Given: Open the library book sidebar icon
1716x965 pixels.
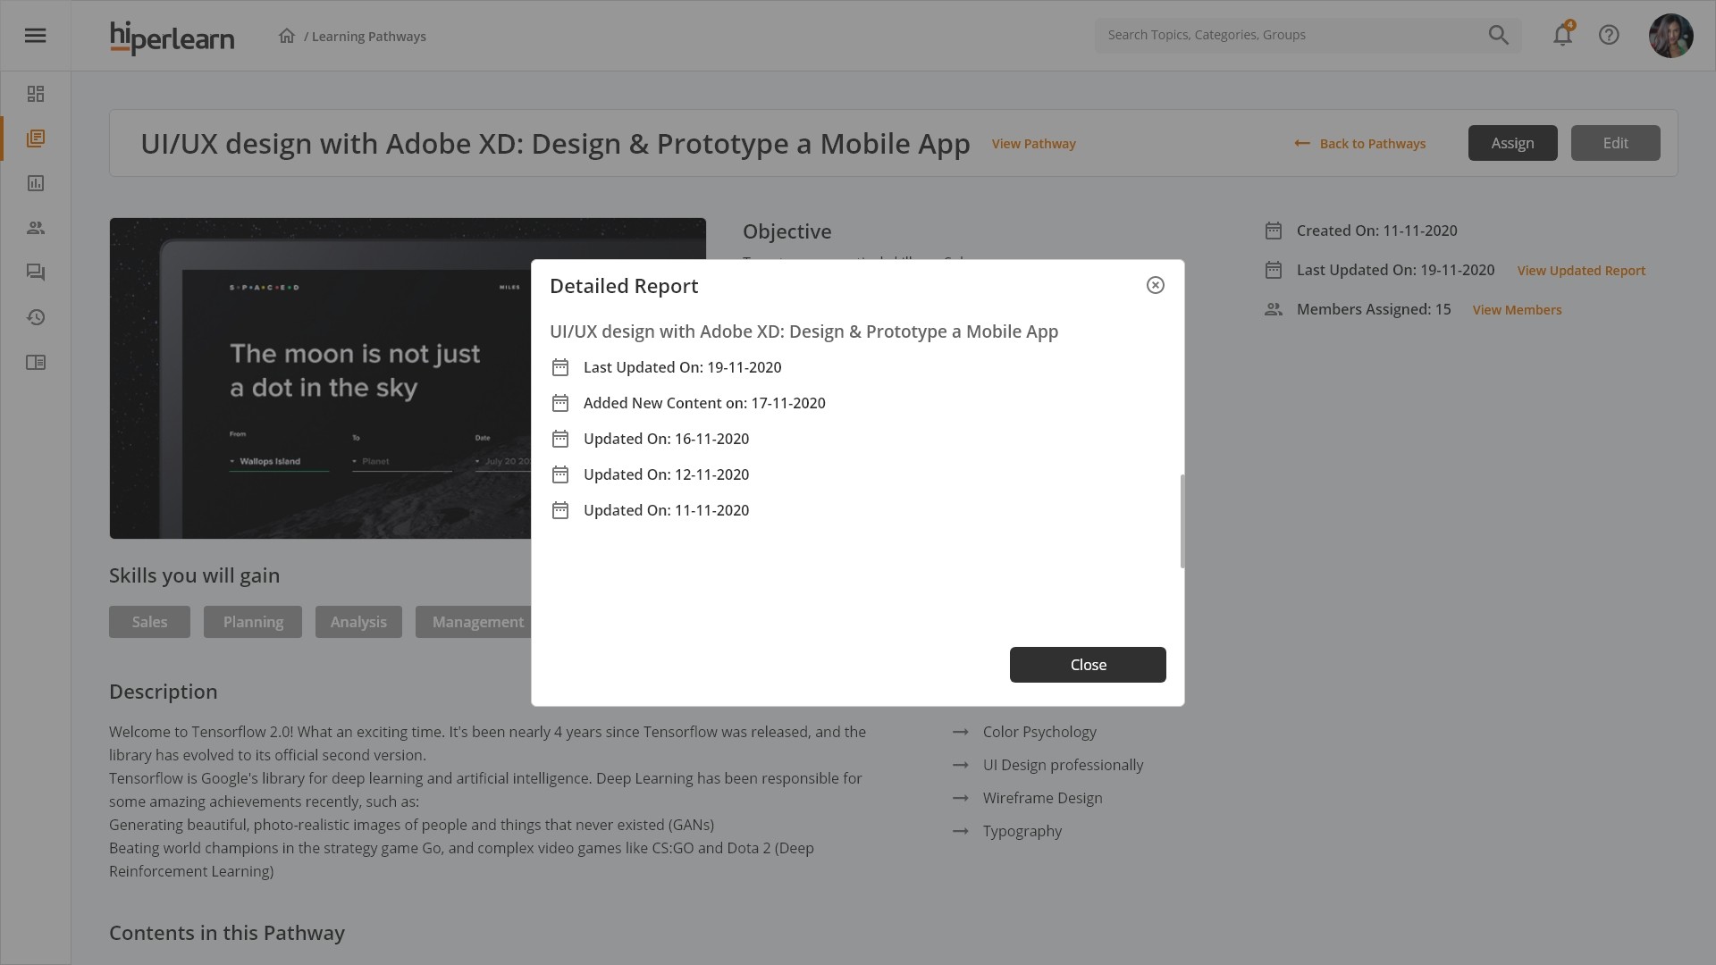Looking at the screenshot, I should pos(36,362).
